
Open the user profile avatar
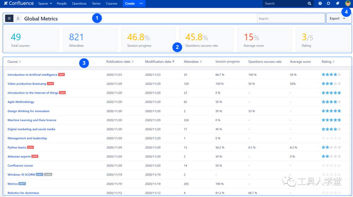(x=348, y=4)
